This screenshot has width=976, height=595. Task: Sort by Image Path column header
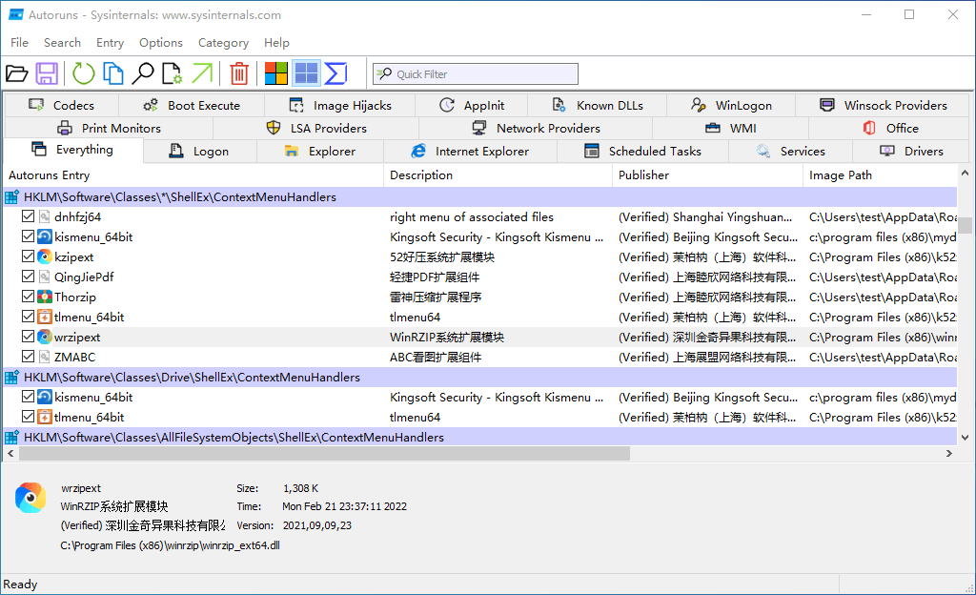(880, 175)
